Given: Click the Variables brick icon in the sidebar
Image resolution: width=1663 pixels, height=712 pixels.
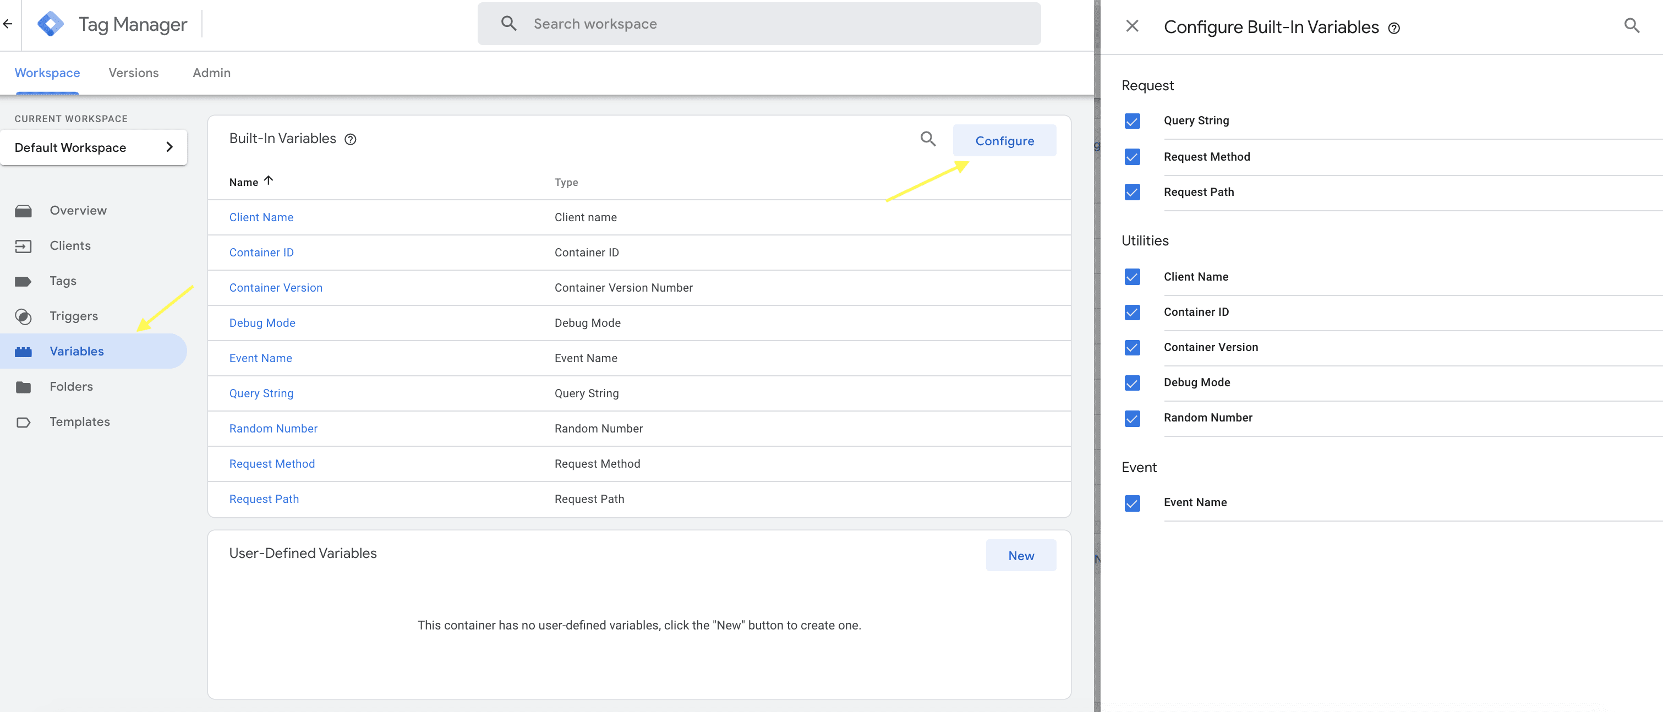Looking at the screenshot, I should point(23,351).
